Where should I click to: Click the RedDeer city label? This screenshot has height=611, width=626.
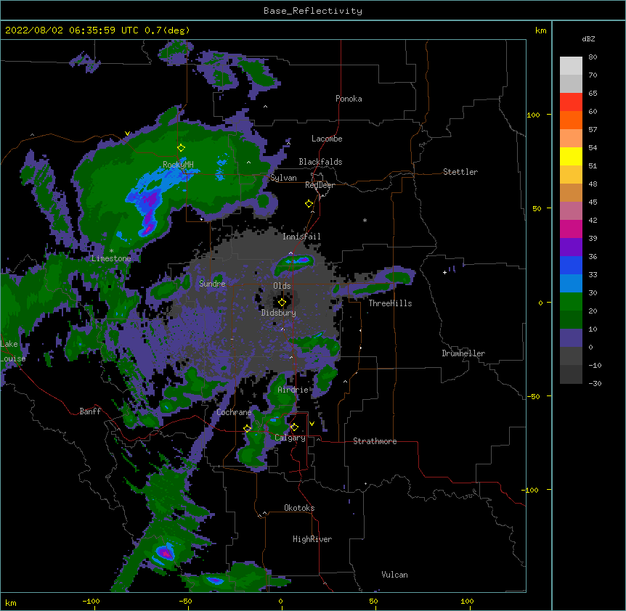(320, 185)
